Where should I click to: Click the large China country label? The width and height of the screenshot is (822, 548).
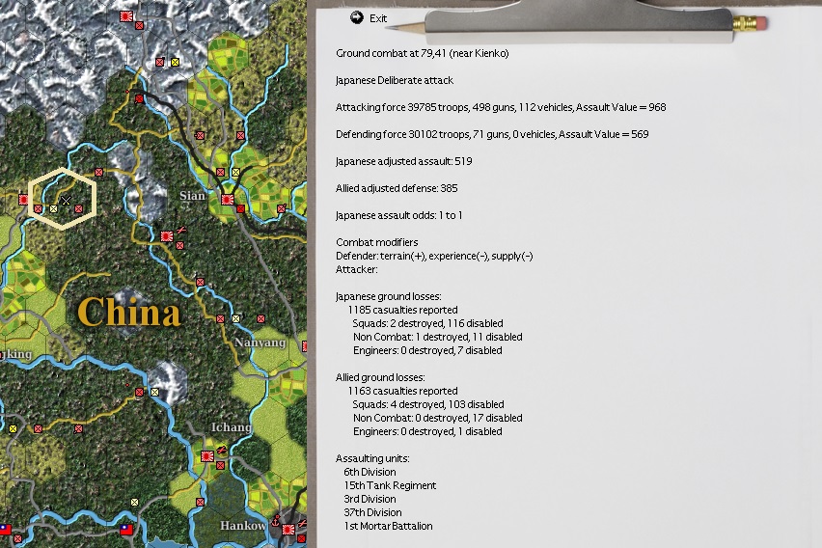(x=129, y=312)
